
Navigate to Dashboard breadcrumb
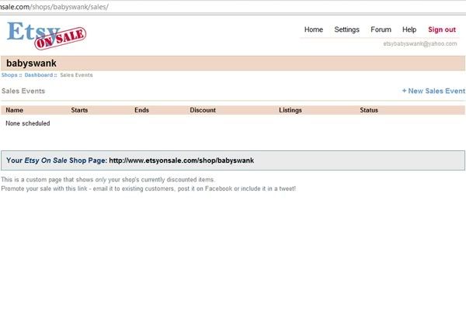38,75
